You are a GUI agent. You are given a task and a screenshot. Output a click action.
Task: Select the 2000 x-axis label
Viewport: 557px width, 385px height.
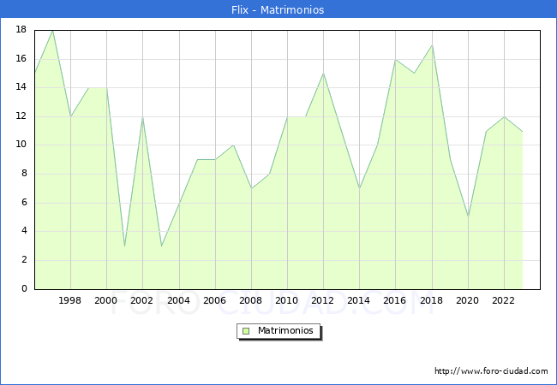[x=106, y=301]
